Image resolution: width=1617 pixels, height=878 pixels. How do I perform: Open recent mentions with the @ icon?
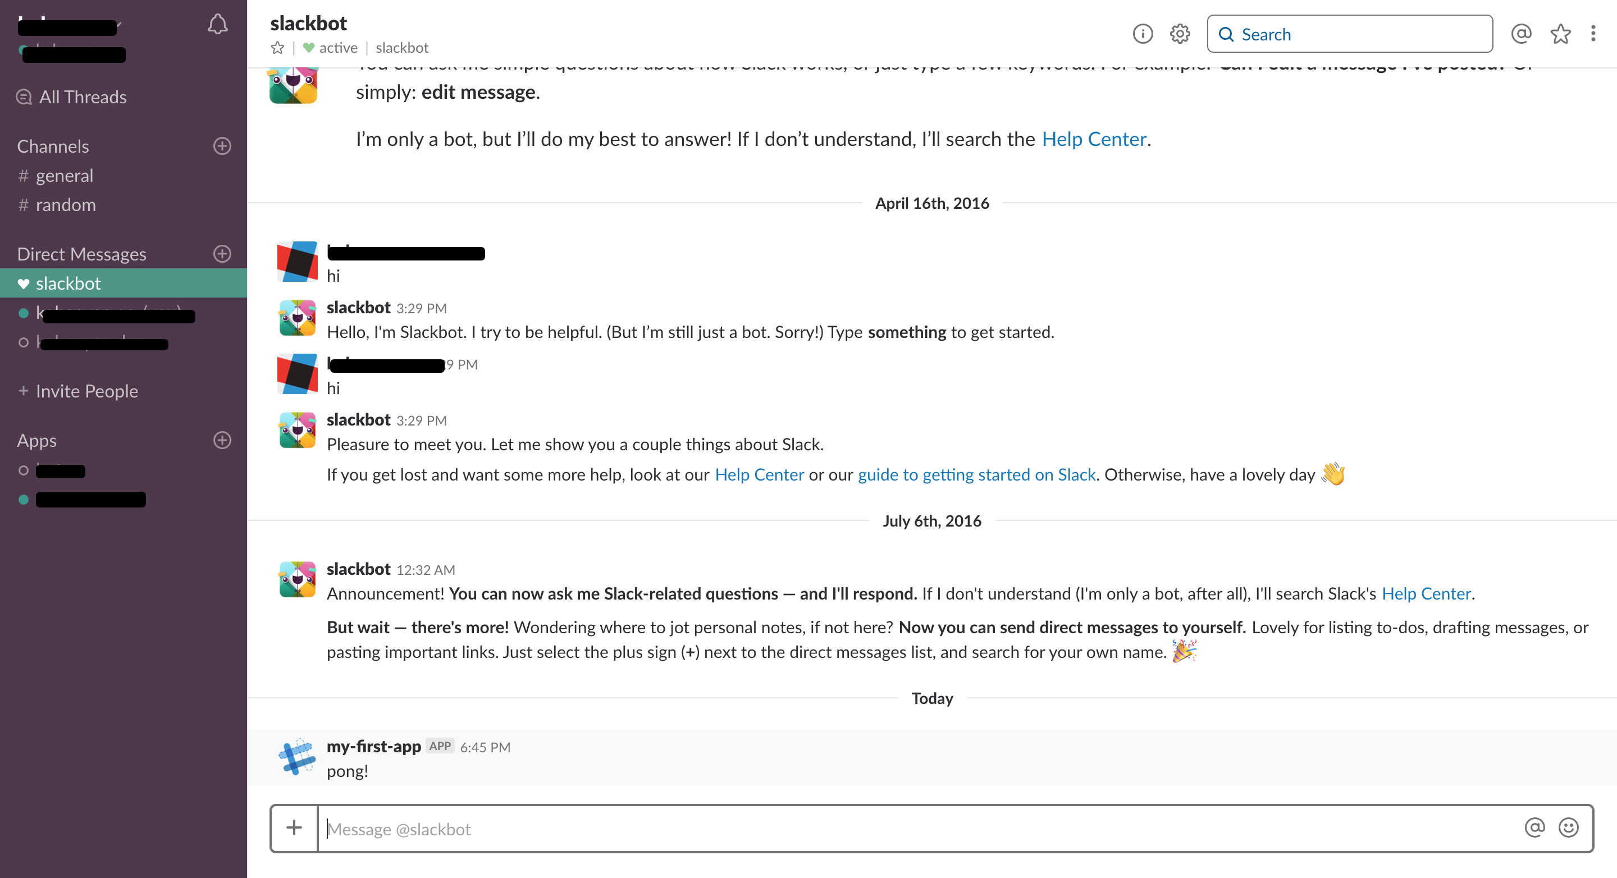[x=1521, y=34]
